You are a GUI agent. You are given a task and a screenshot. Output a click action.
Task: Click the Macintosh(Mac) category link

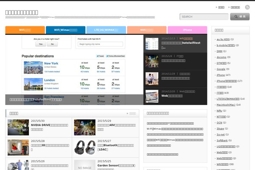click(x=226, y=105)
